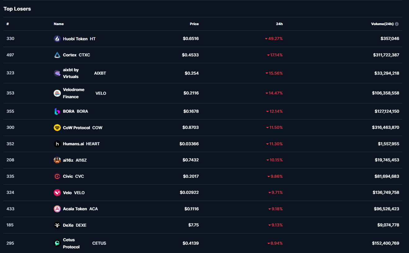Click the Cetus Protocol logo icon
The height and width of the screenshot is (253, 409).
(x=57, y=243)
